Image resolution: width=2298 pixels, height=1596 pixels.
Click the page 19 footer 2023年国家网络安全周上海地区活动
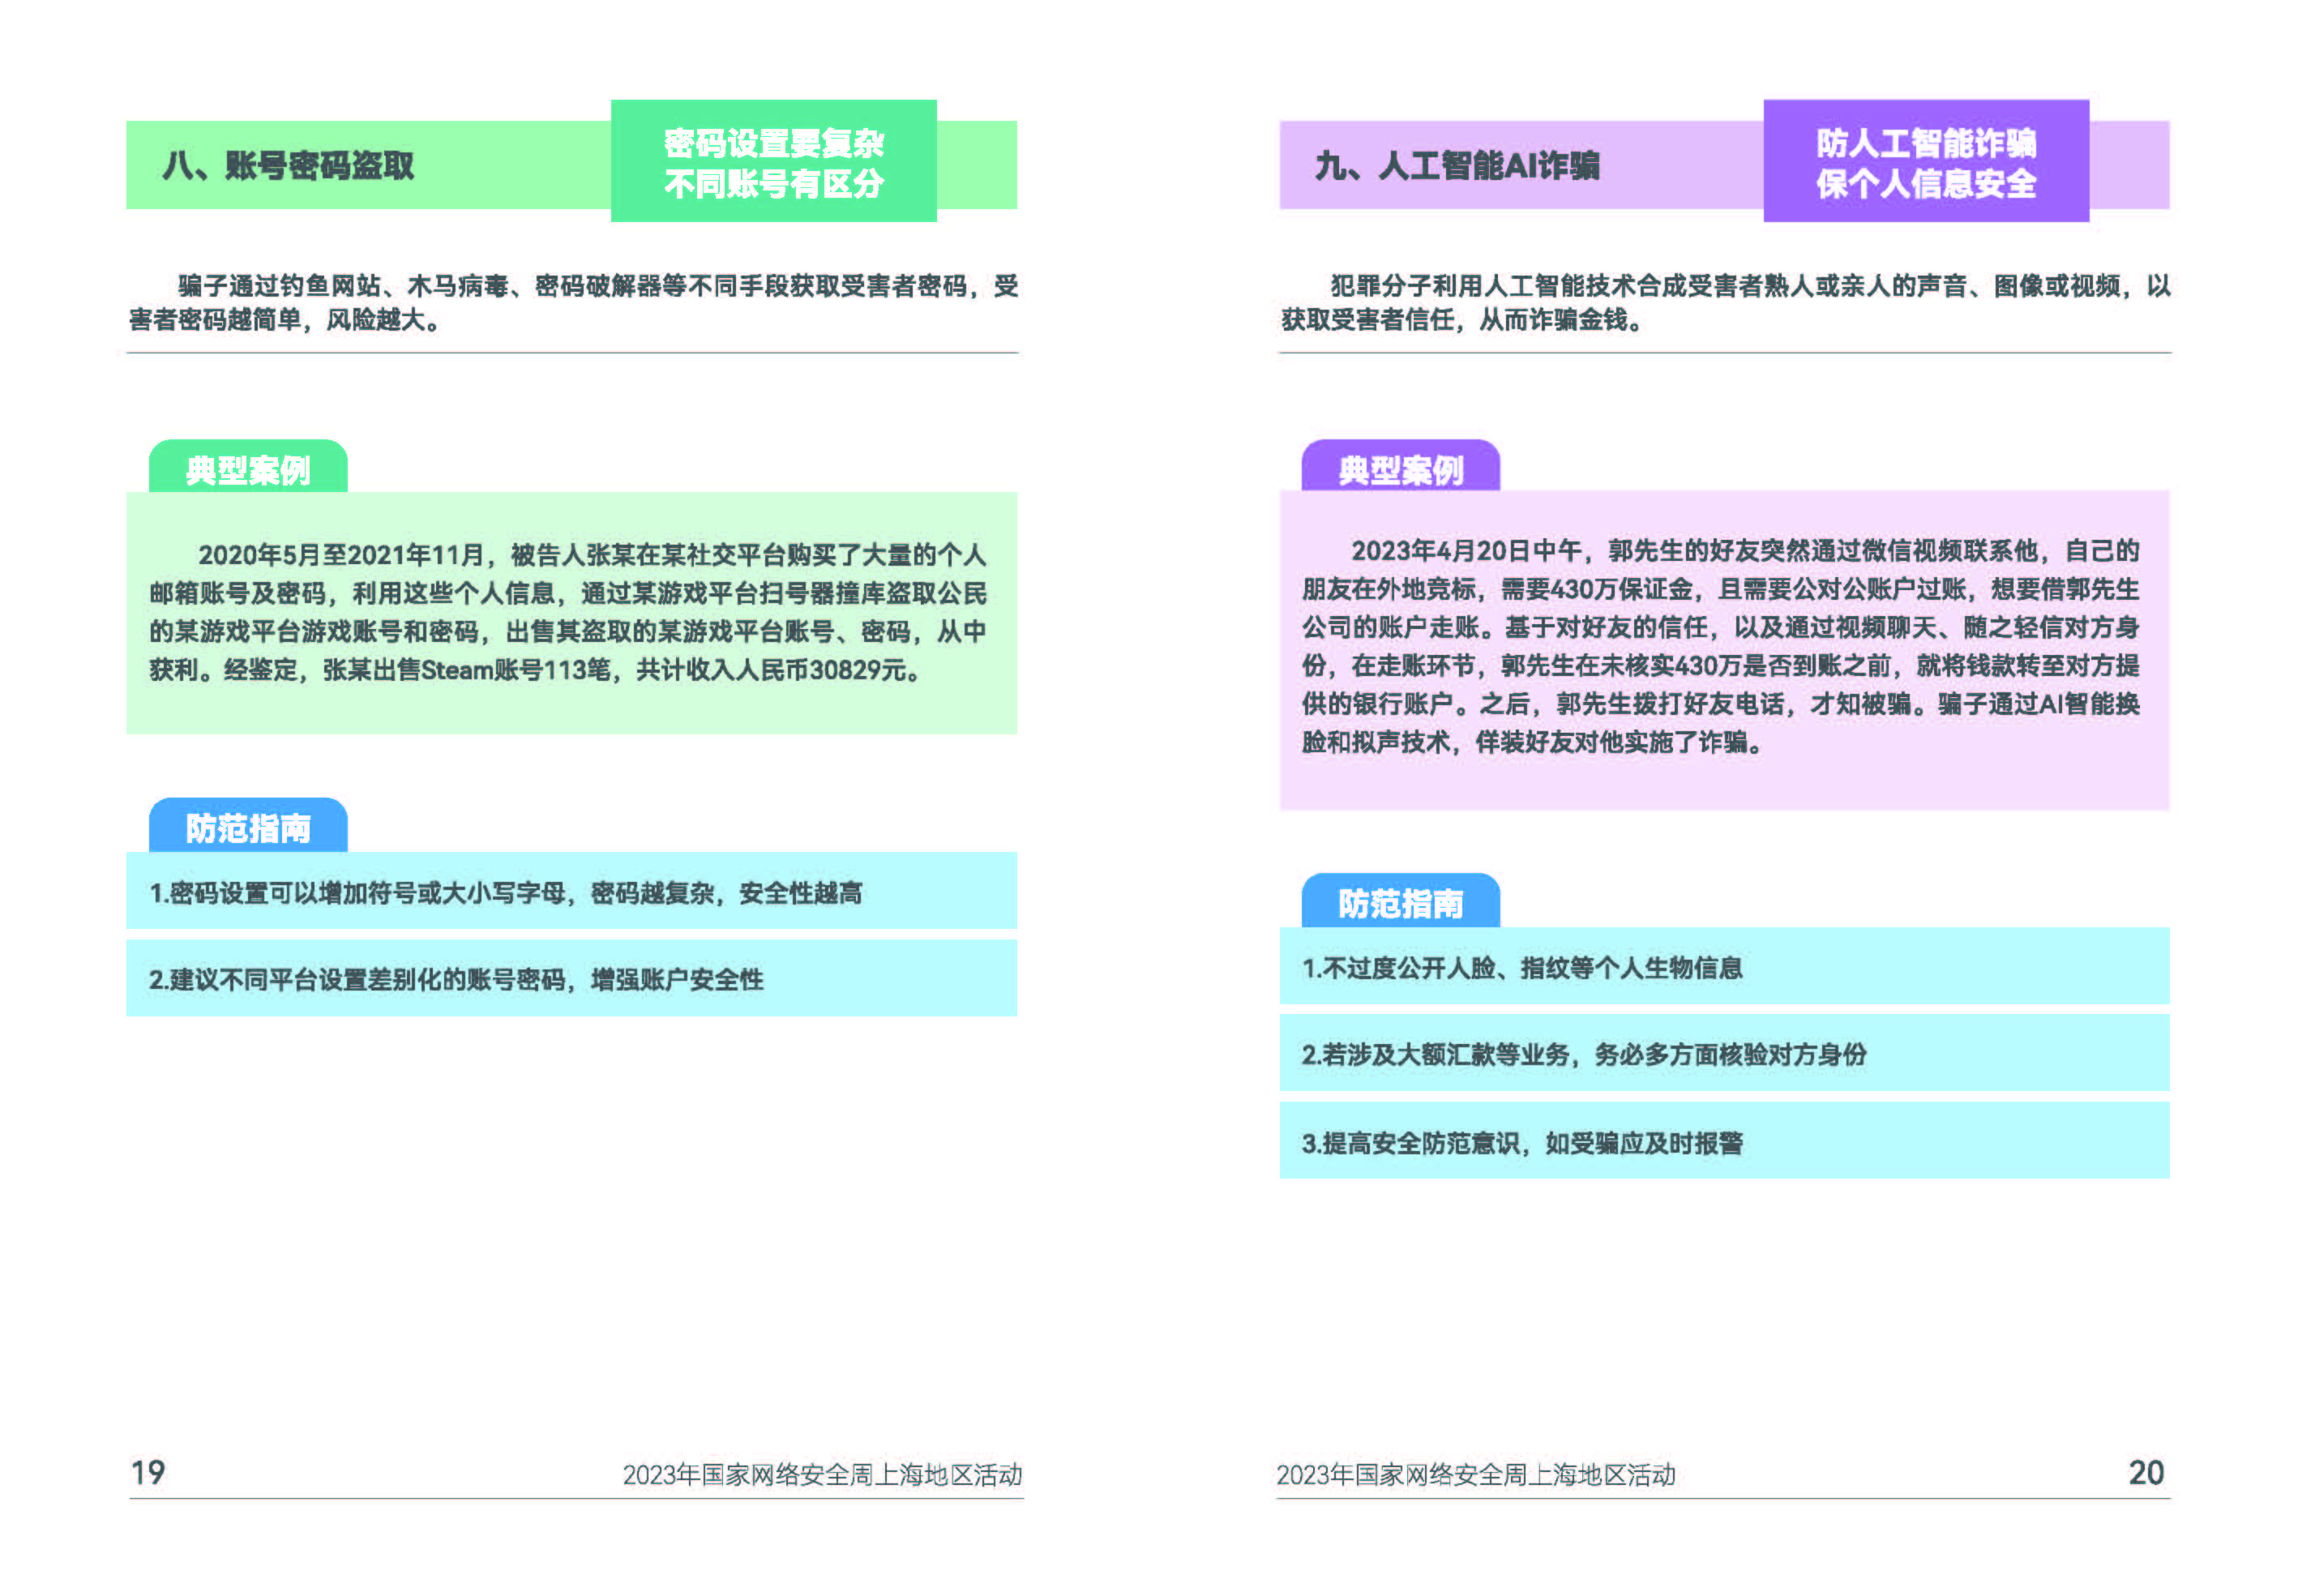coord(822,1475)
